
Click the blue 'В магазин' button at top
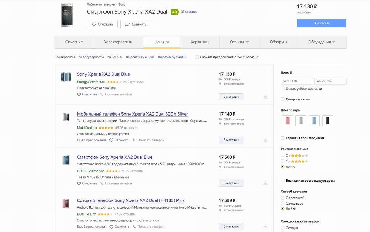coord(321,23)
